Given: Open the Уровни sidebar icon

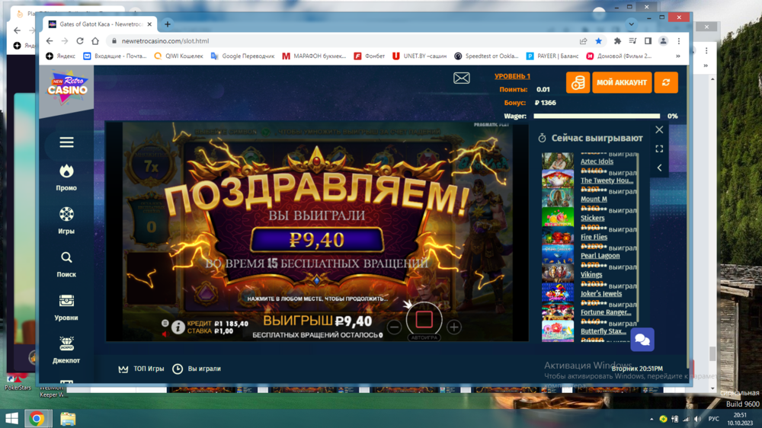Looking at the screenshot, I should pyautogui.click(x=66, y=302).
